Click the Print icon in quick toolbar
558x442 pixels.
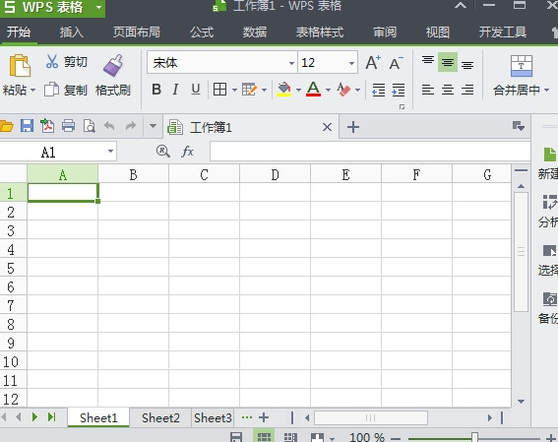(x=68, y=126)
